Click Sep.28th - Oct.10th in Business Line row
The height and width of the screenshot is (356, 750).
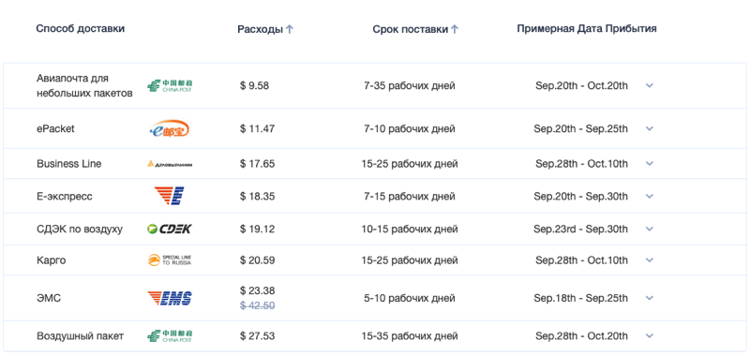tap(581, 164)
